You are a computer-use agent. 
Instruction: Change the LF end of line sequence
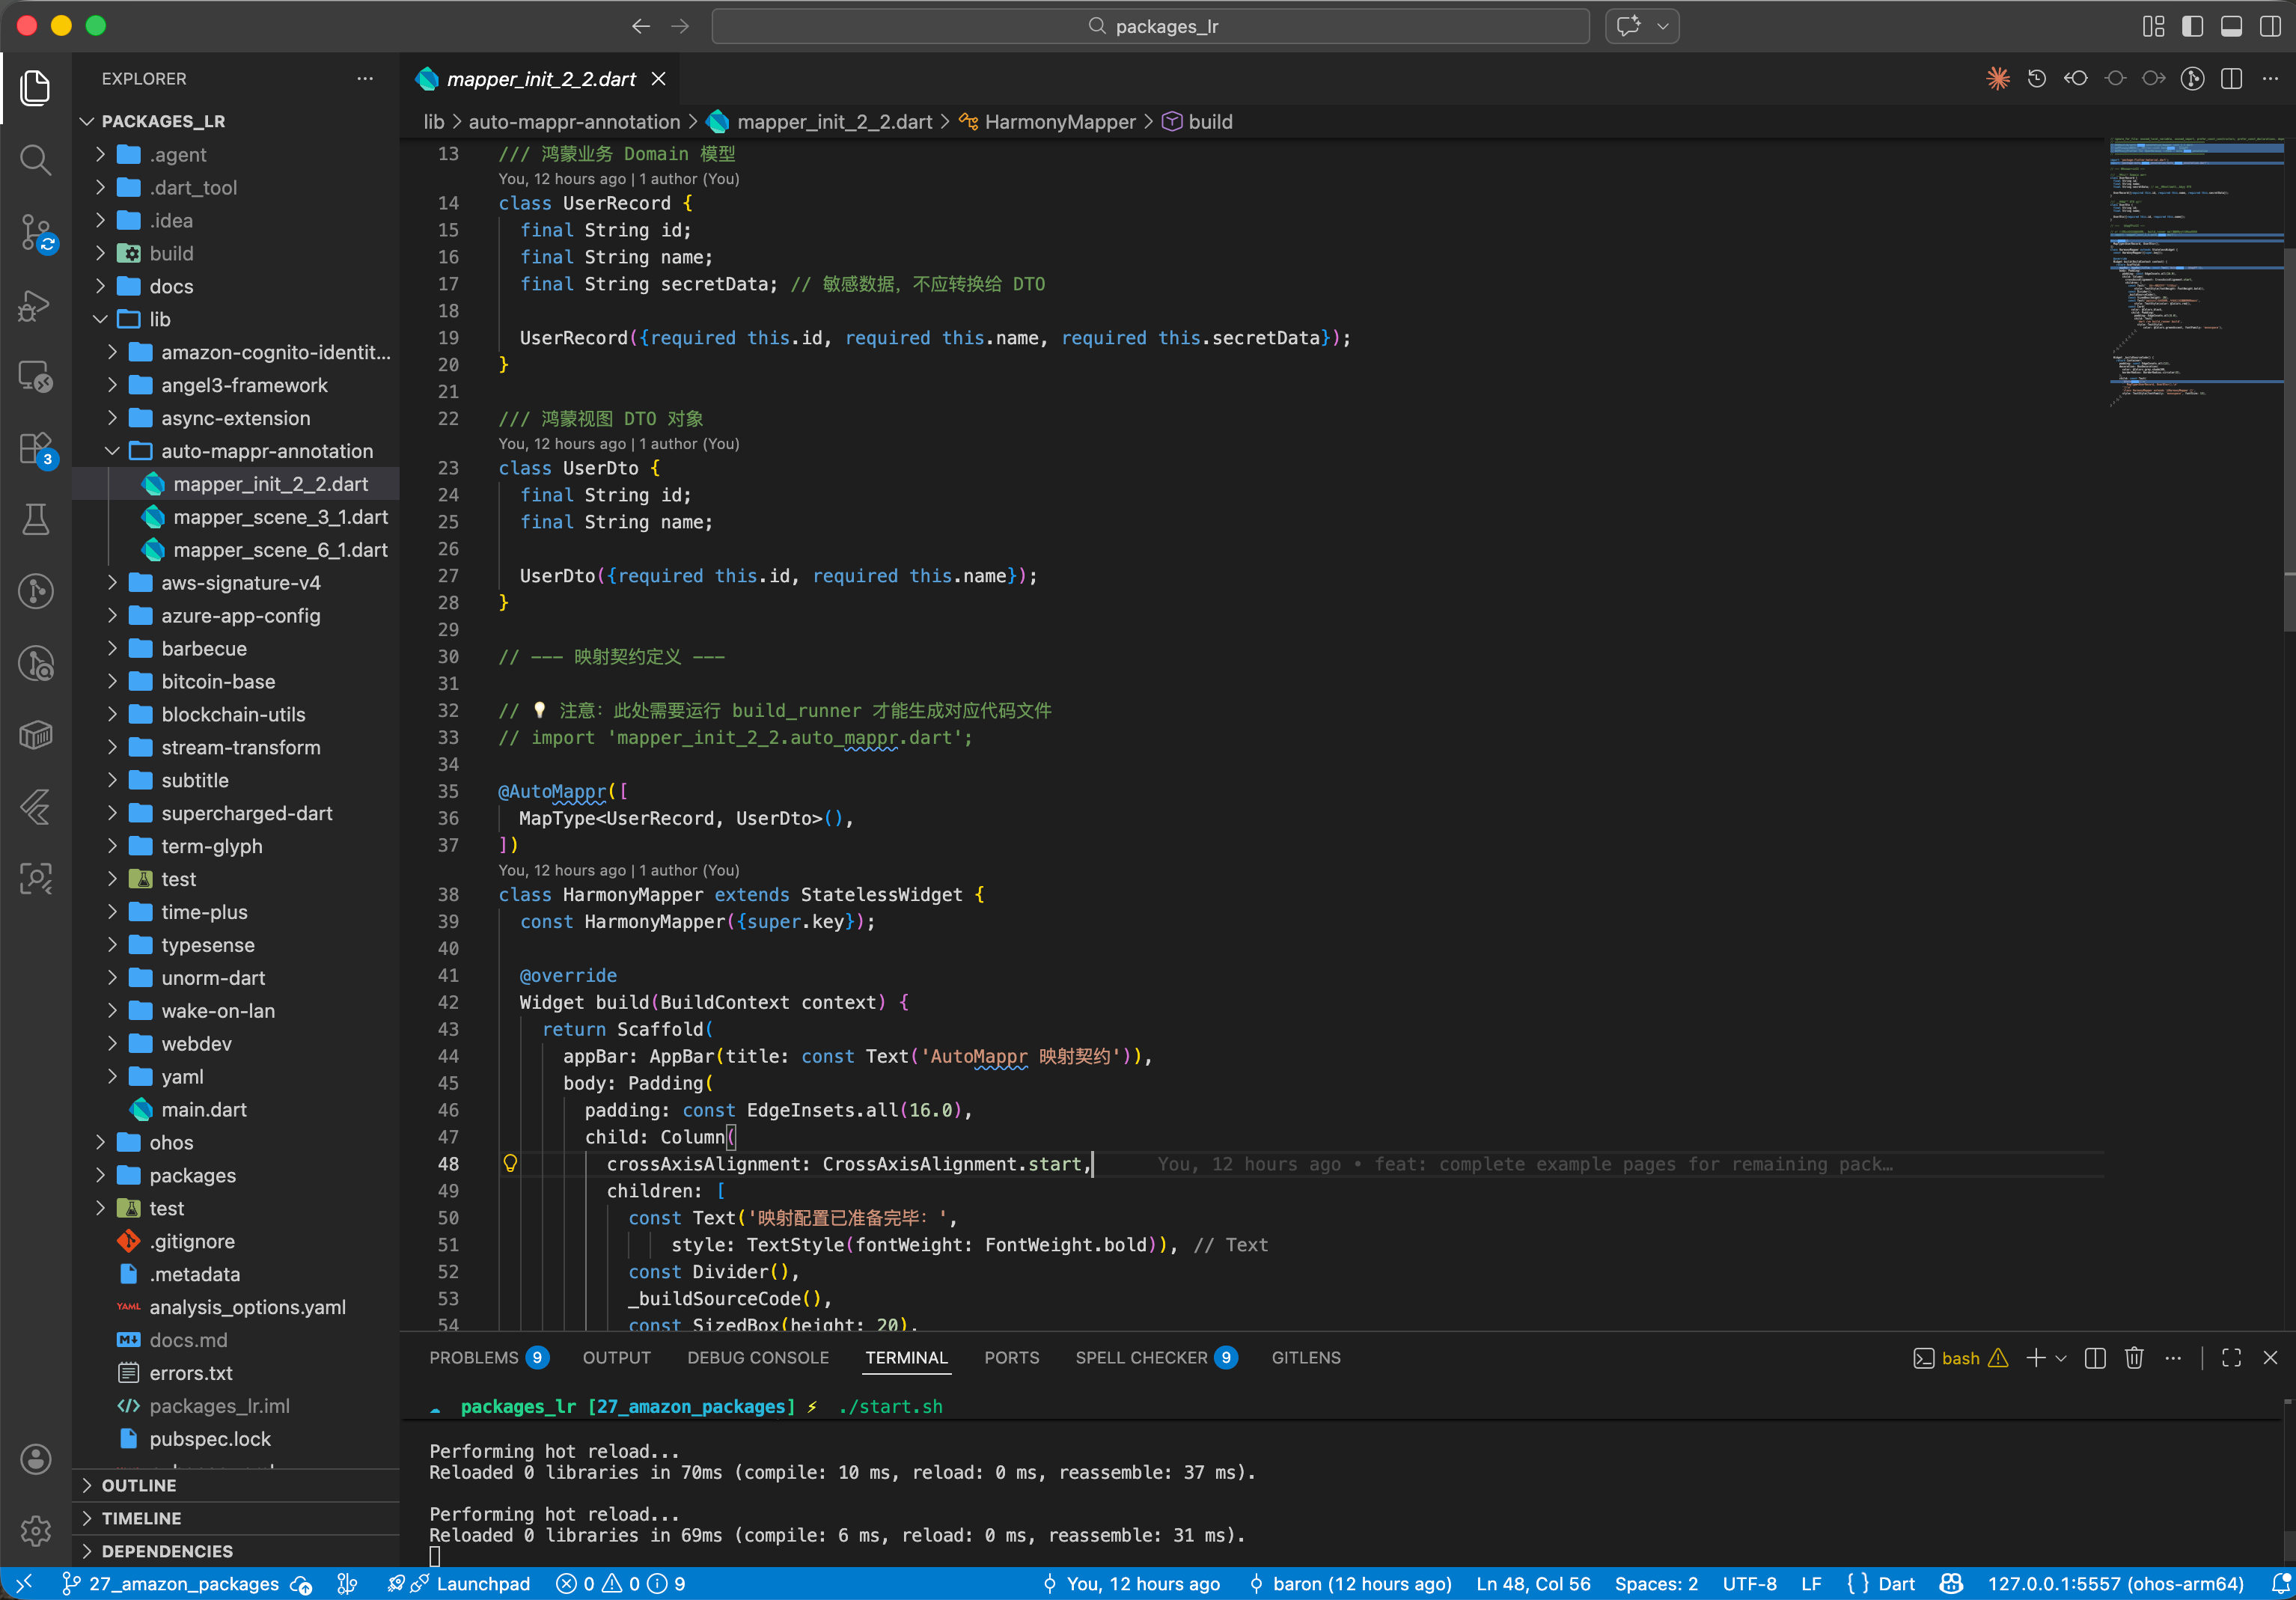coord(1811,1583)
